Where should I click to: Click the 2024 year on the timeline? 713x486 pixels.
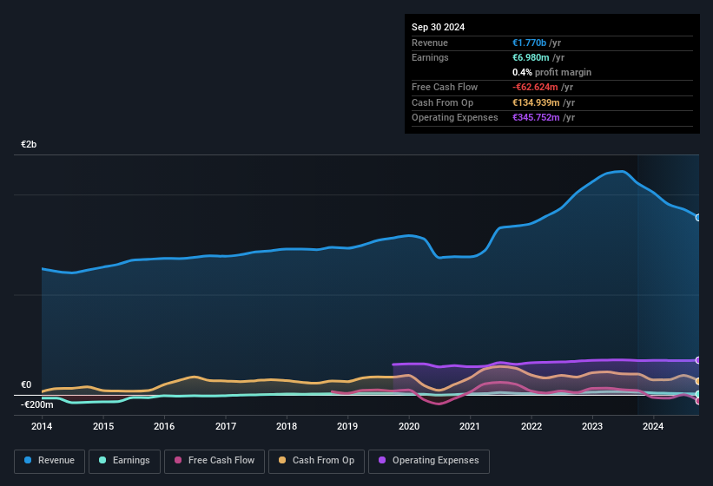pyautogui.click(x=653, y=426)
